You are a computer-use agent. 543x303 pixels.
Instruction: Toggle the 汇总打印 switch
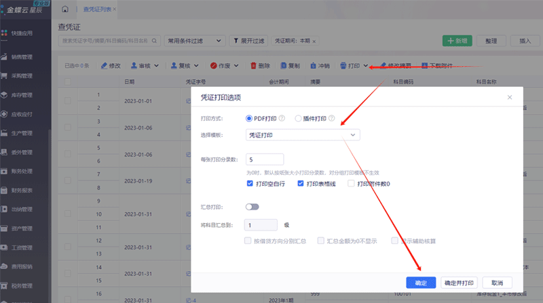[x=252, y=207]
